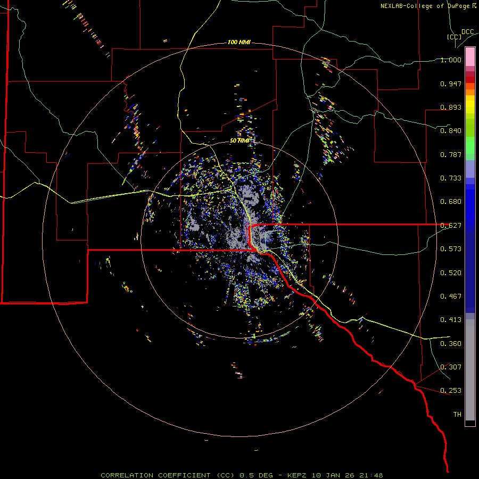The width and height of the screenshot is (479, 479).
Task: Select the 0.680 legend value
Action: click(451, 202)
